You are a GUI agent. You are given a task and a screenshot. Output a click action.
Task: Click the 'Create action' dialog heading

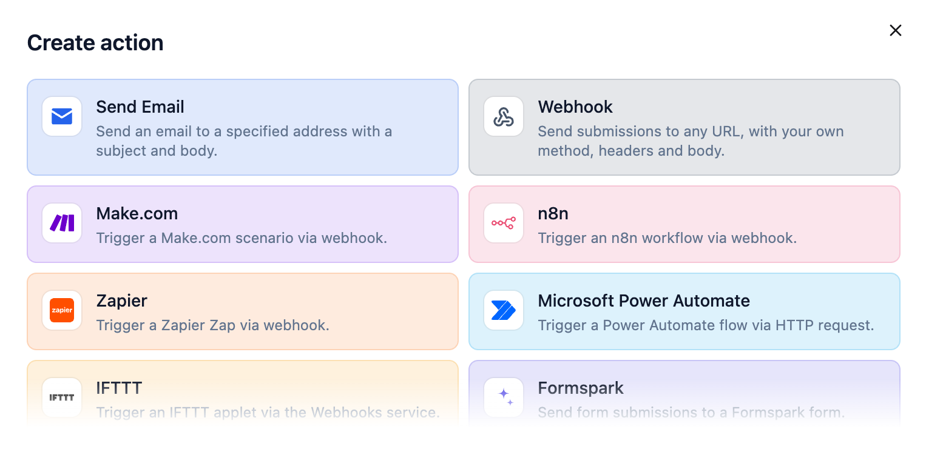pos(95,43)
